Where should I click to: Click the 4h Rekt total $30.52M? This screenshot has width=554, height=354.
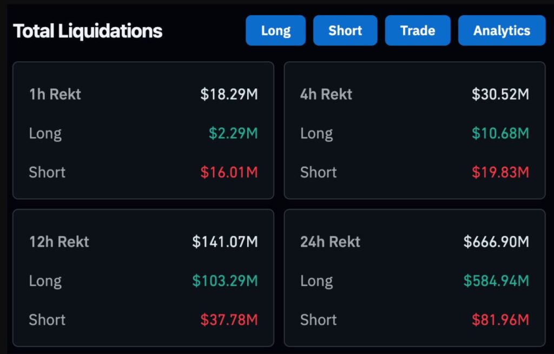point(500,94)
